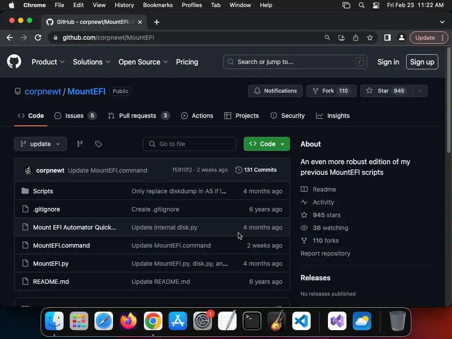Expand the Solutions menu
Image resolution: width=452 pixels, height=339 pixels.
[x=91, y=62]
